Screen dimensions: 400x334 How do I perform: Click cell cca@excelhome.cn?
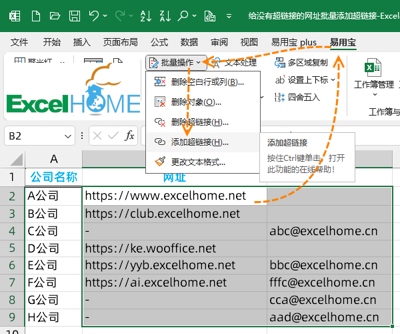point(329,300)
